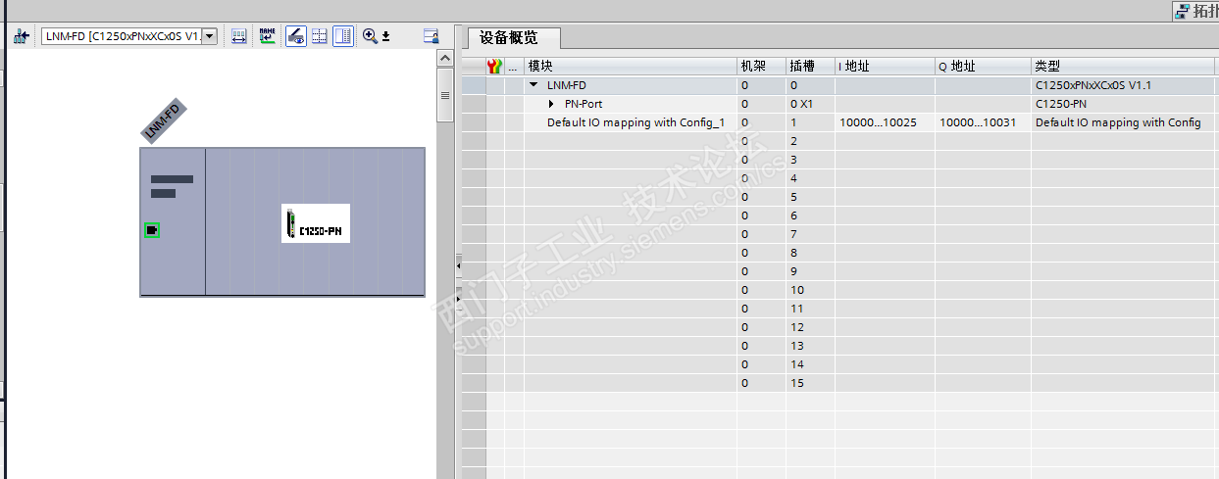
Task: Sort by the 类型 column header
Action: click(x=1125, y=66)
